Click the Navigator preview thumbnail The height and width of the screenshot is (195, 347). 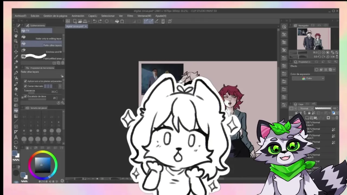point(314,39)
